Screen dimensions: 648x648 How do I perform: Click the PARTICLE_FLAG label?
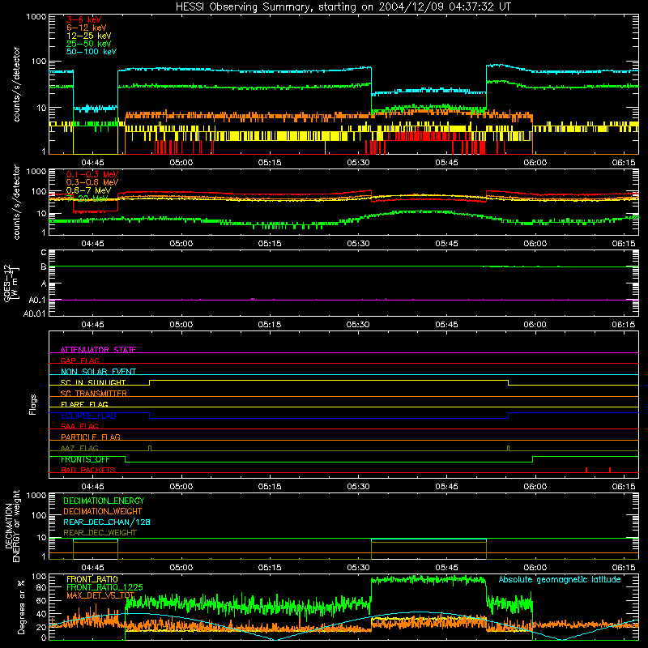(91, 437)
